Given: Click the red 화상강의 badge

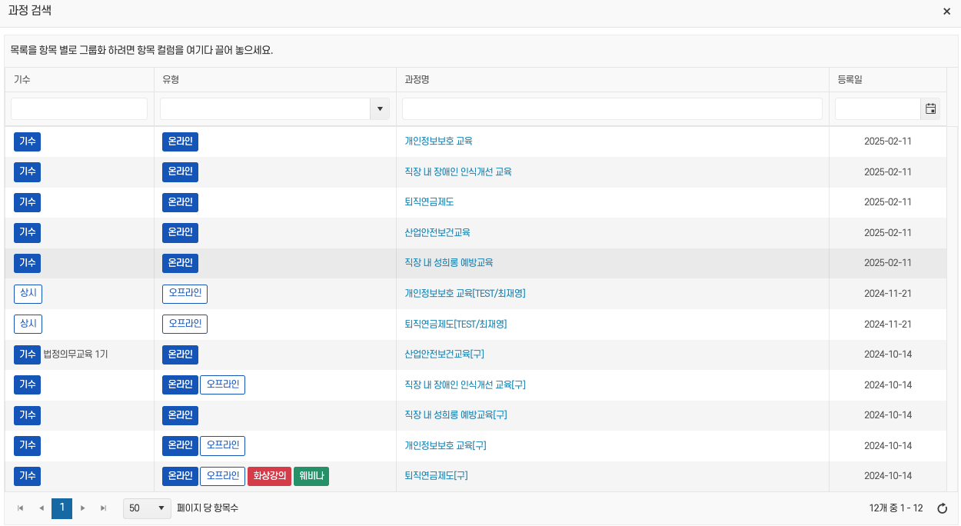Looking at the screenshot, I should pyautogui.click(x=269, y=476).
